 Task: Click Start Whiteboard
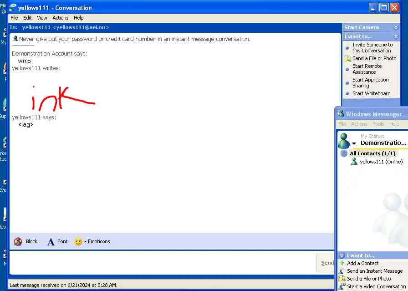pyautogui.click(x=371, y=93)
